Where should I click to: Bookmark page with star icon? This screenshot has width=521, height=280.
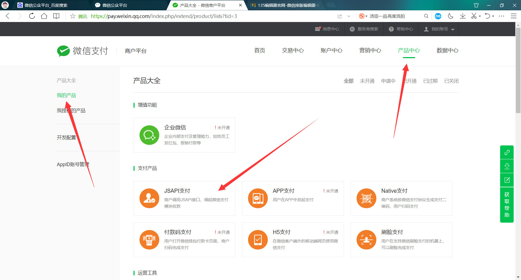tap(73, 16)
